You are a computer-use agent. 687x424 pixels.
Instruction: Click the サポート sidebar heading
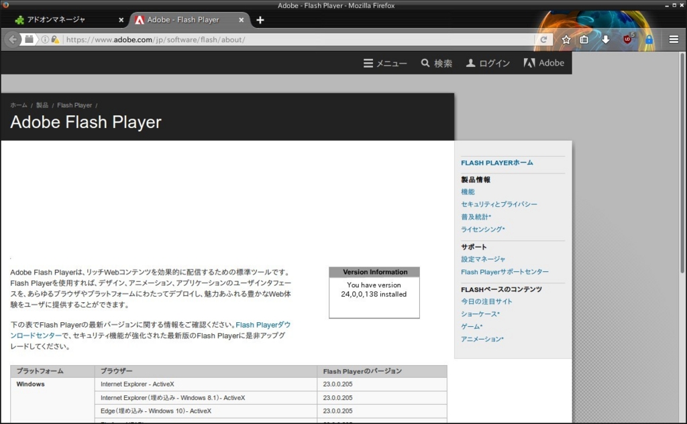474,246
